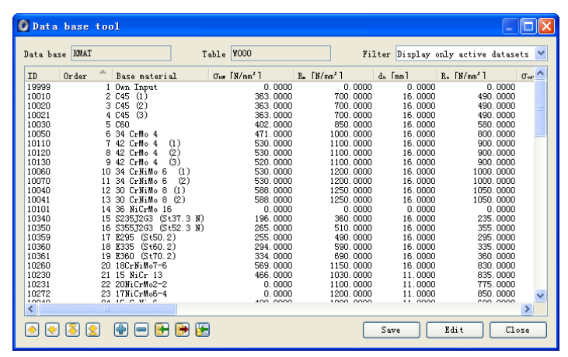Image resolution: width=568 pixels, height=357 pixels.
Task: Select the '36 NiCrMo 16' row
Action: (280, 210)
